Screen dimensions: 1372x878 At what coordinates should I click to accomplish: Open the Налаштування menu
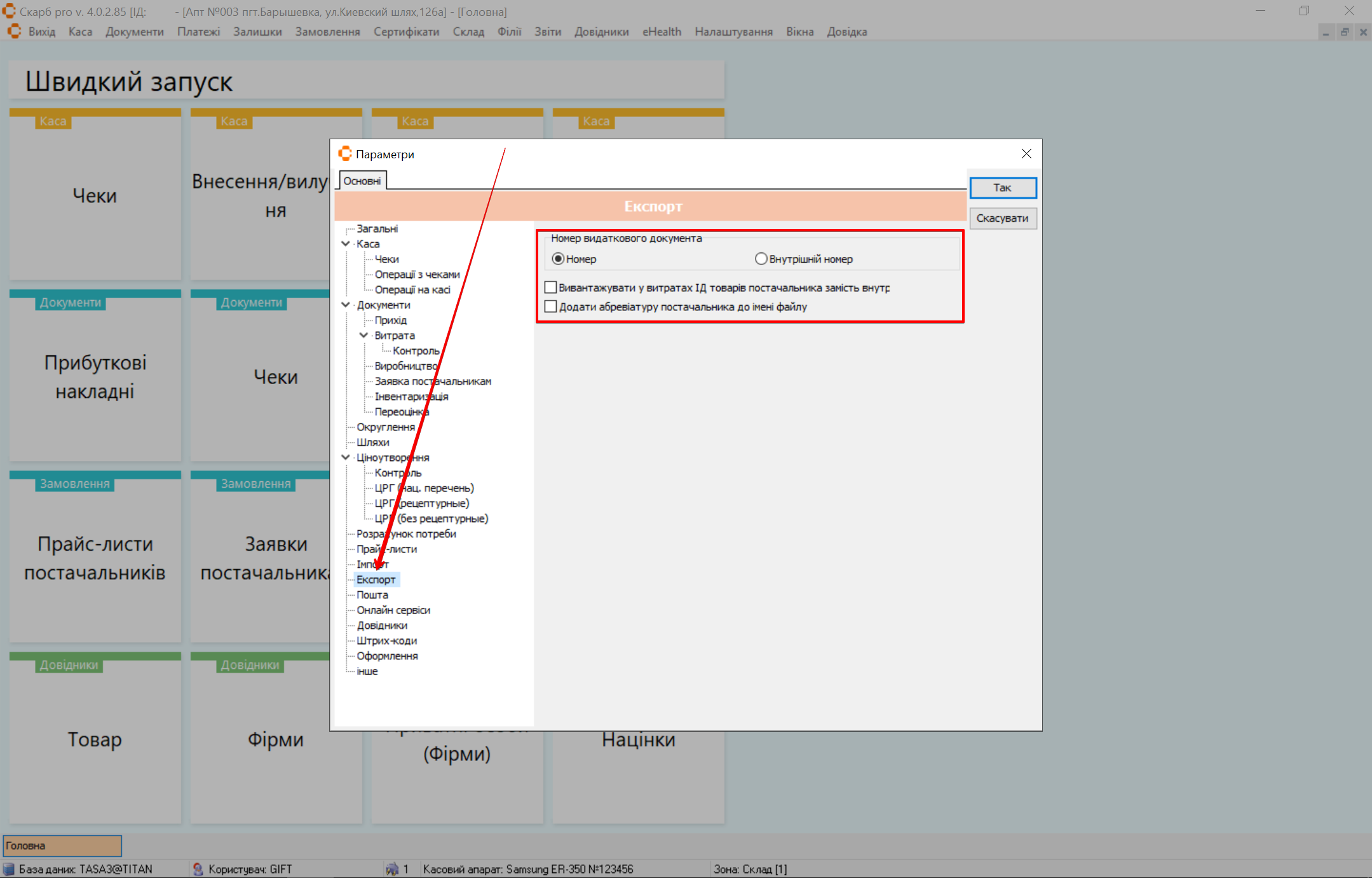coord(733,32)
